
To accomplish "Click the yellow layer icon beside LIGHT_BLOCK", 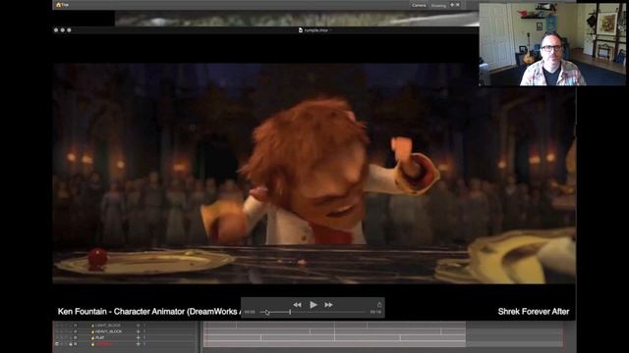I will [92, 326].
